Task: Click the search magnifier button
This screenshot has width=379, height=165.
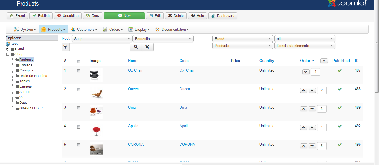Action: pyautogui.click(x=136, y=47)
